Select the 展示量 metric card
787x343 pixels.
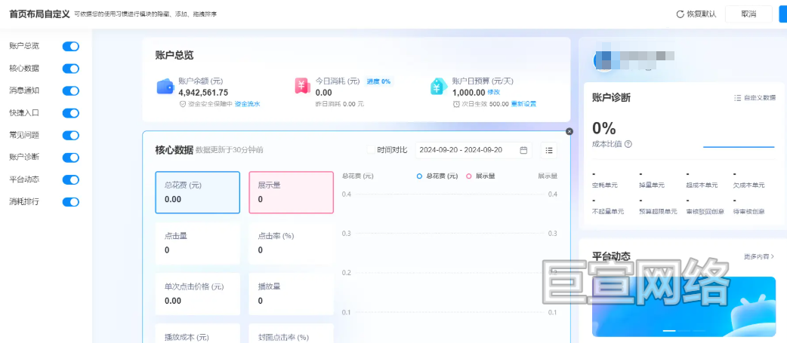[291, 193]
